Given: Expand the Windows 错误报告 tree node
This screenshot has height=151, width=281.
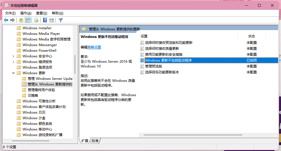Looking at the screenshot, I should (x=14, y=62).
